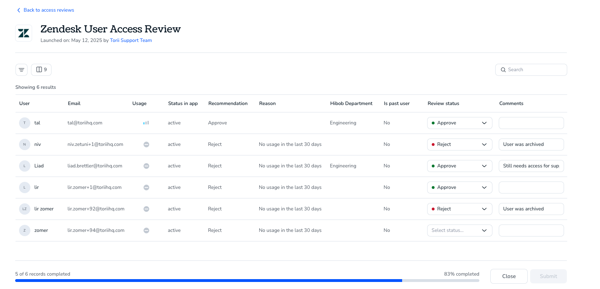Sort by Is past user header
Viewport: 600px width, 289px height.
[x=397, y=104]
